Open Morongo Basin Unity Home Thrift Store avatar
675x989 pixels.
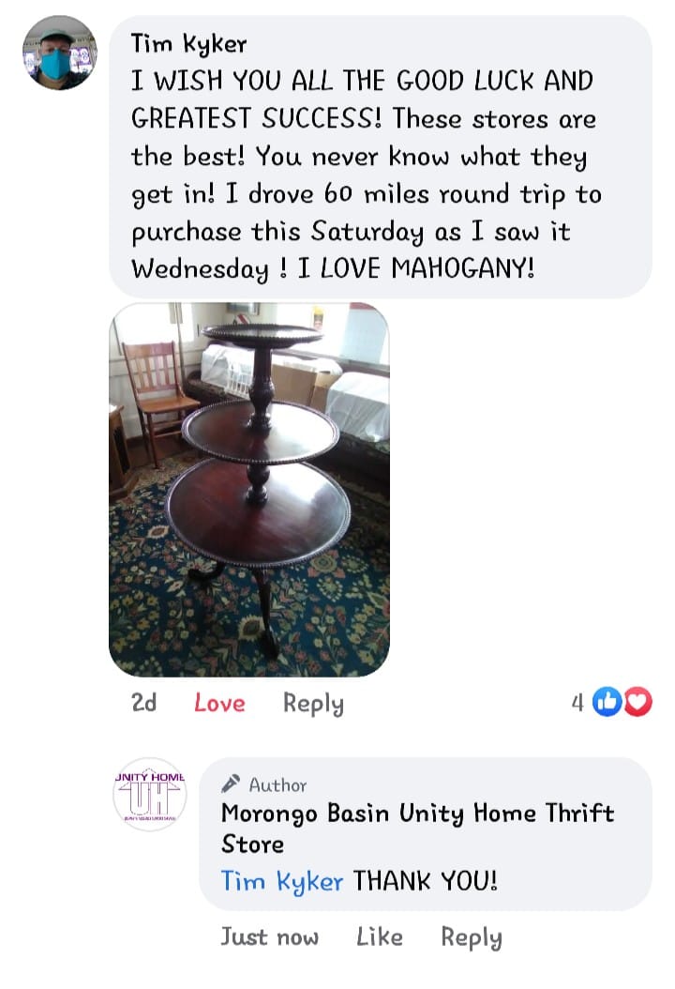149,795
